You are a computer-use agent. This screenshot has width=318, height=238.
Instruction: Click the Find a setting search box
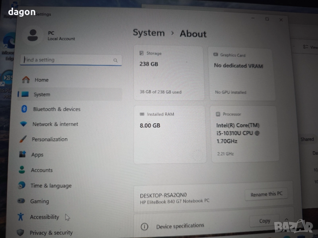coord(67,60)
